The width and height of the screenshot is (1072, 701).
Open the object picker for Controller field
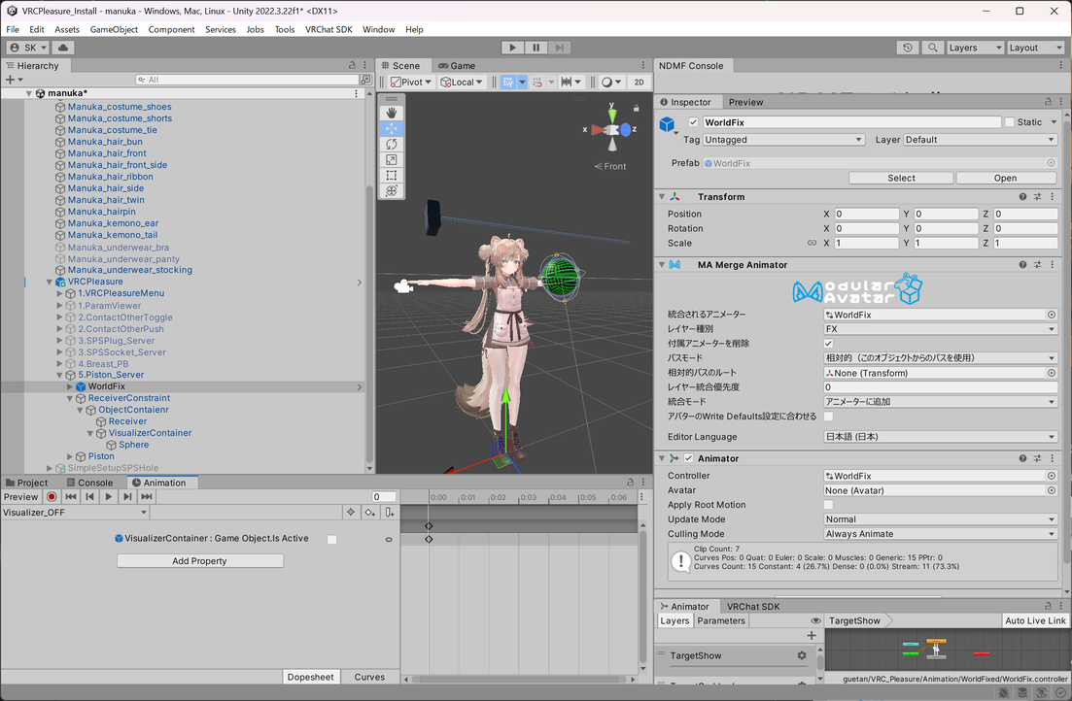pos(1052,476)
